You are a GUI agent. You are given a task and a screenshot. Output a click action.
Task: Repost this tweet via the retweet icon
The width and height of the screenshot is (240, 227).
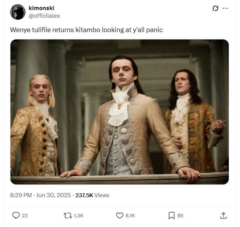pyautogui.click(x=68, y=215)
